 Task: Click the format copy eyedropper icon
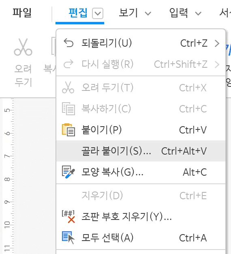tap(68, 172)
